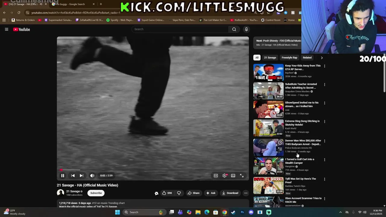Select the All filter chip
Screen dimensions: 386x217
coord(257,58)
